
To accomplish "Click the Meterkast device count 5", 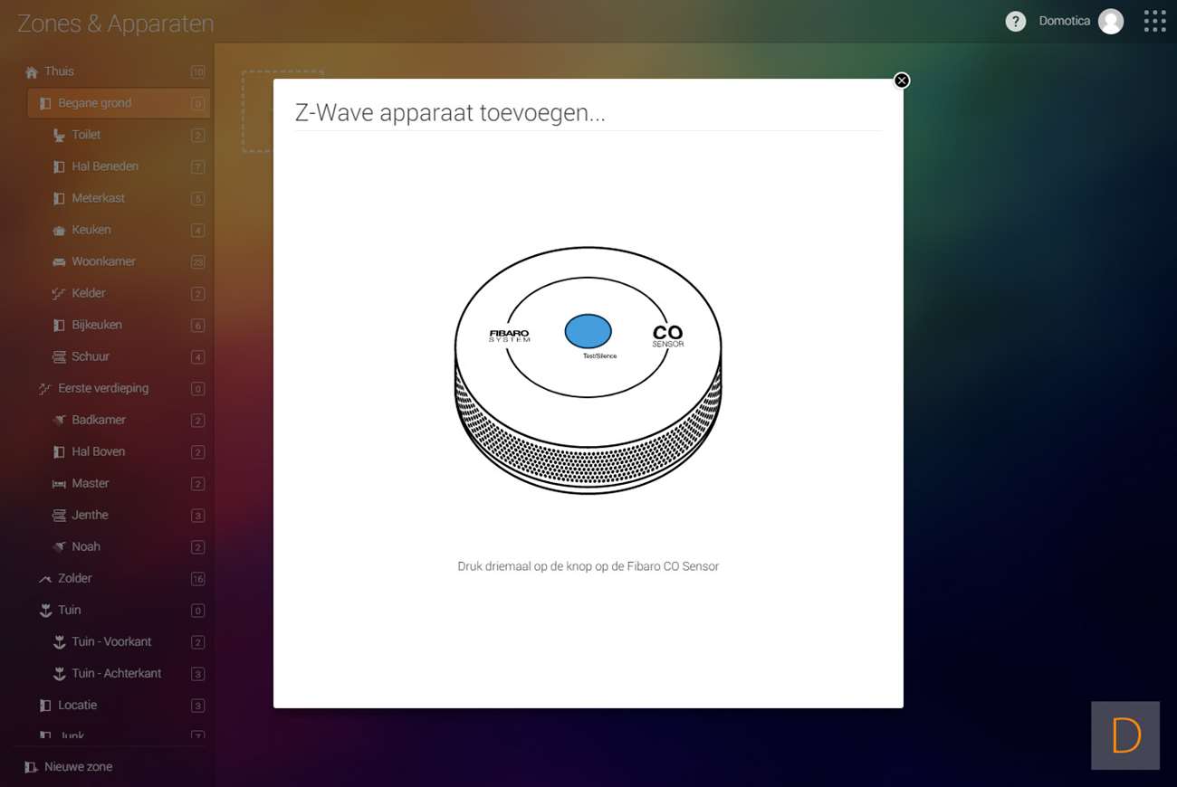I will 197,199.
